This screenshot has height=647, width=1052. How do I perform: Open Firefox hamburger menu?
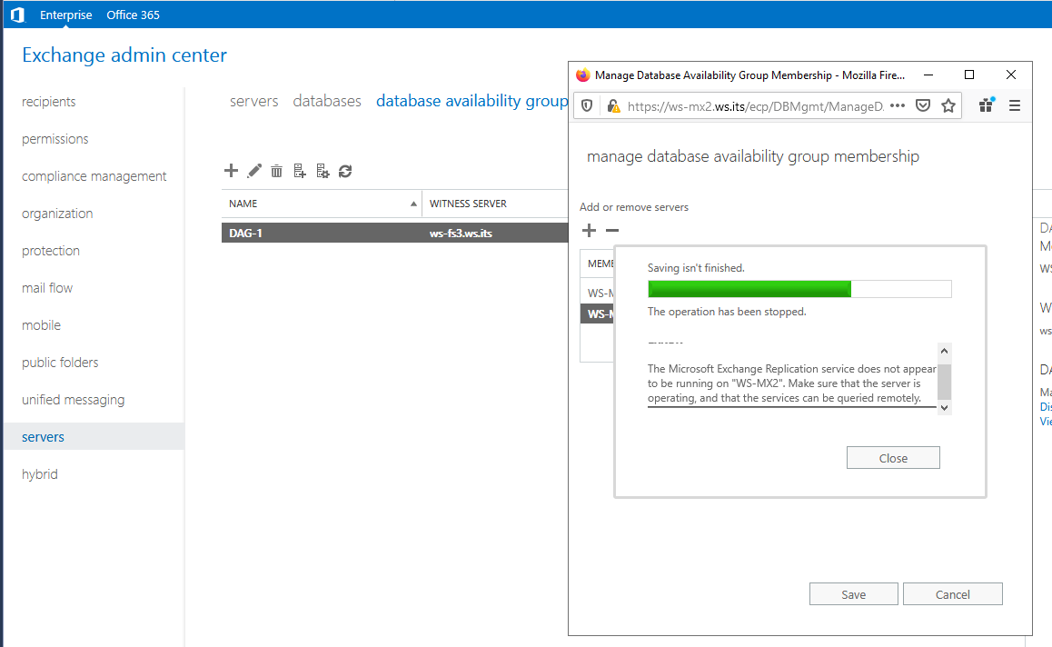pyautogui.click(x=1015, y=105)
